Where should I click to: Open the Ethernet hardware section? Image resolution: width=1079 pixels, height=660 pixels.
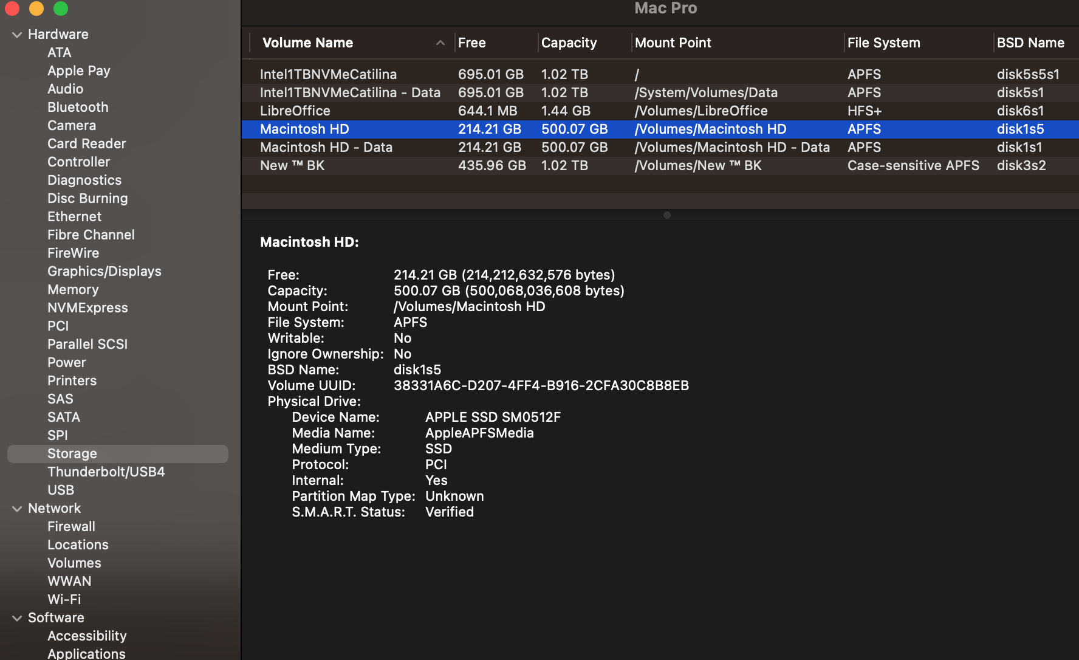coord(74,217)
